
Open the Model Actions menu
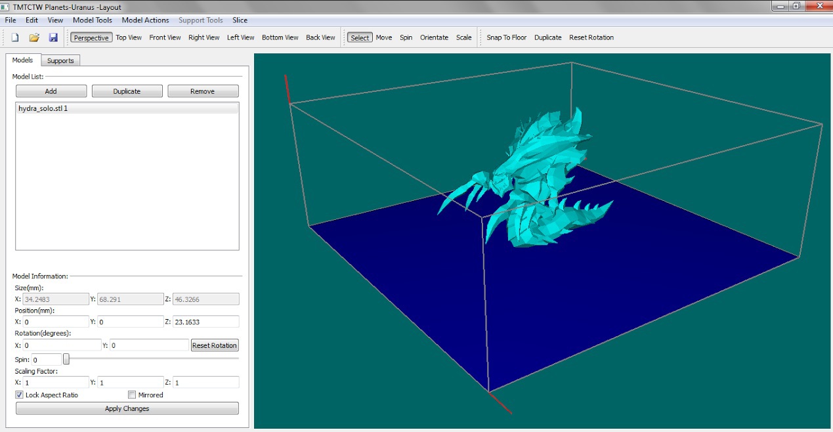pos(145,20)
